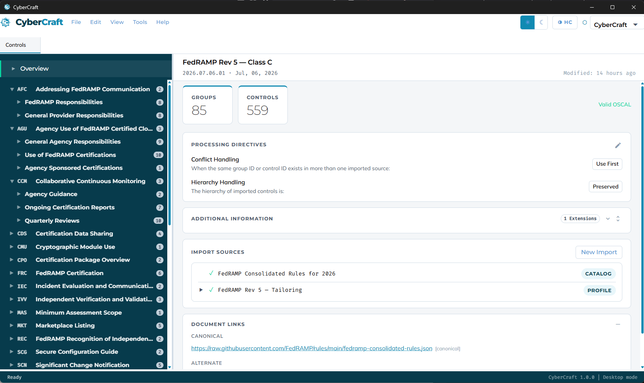Image resolution: width=644 pixels, height=383 pixels.
Task: Click checkmark icon beside FedRAMP Consolidated Rules
Action: click(211, 273)
